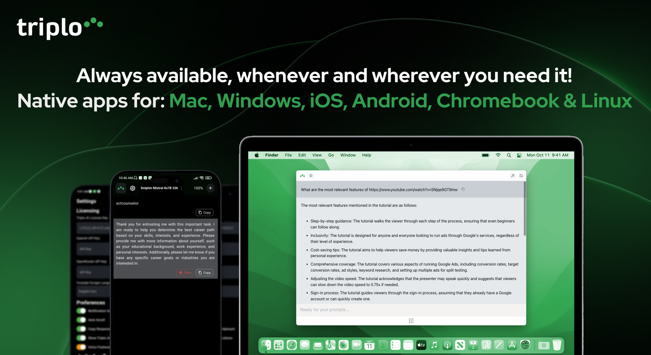Image resolution: width=651 pixels, height=355 pixels.
Task: Toggle the first green Preferences switch
Action: (x=81, y=311)
